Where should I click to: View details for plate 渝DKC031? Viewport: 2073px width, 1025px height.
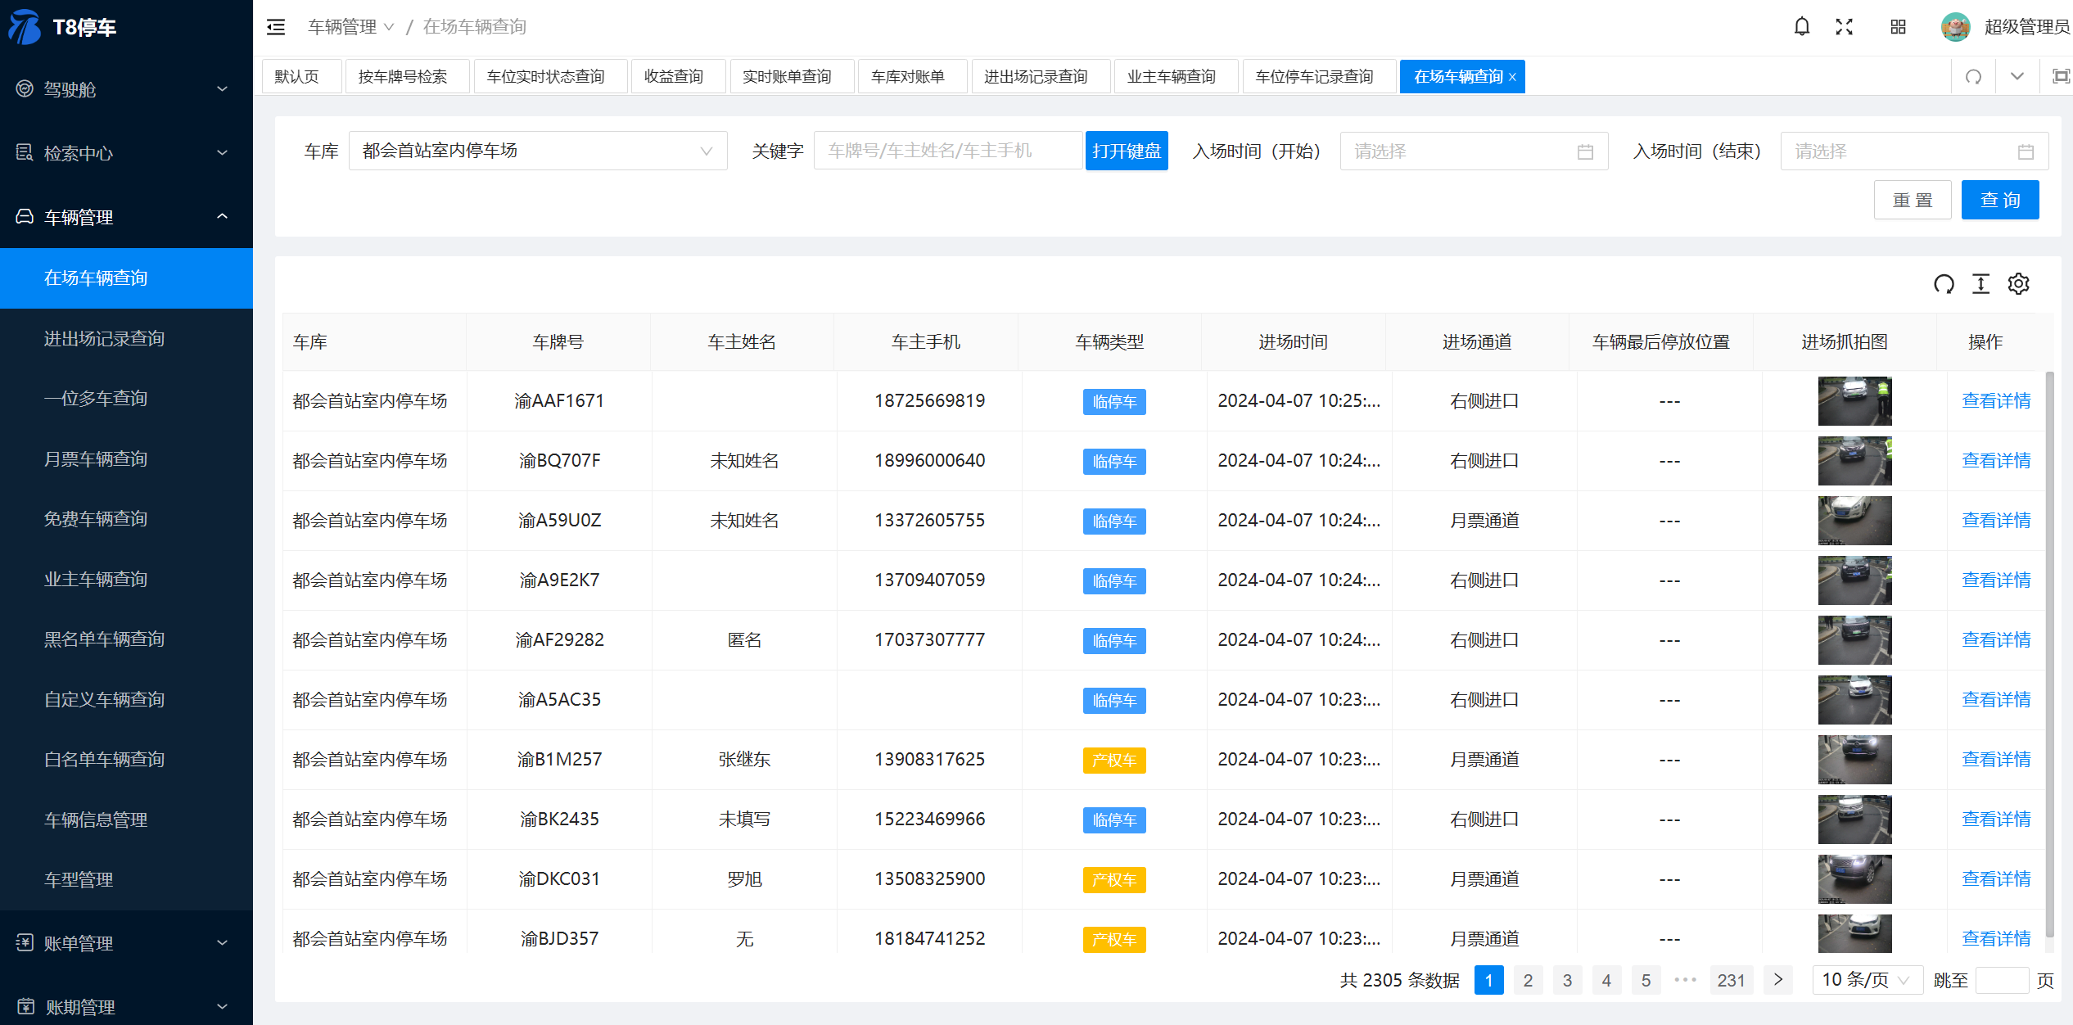click(x=1996, y=879)
